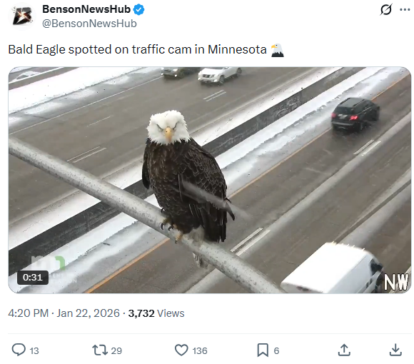Click the download arrow icon
This screenshot has width=414, height=364.
395,350
